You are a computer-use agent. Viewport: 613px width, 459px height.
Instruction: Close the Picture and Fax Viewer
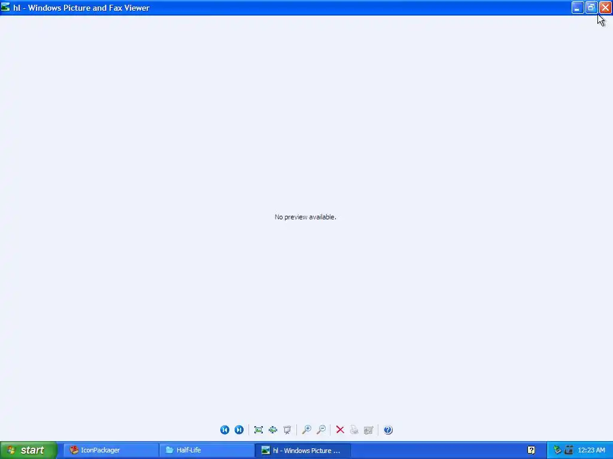click(605, 7)
